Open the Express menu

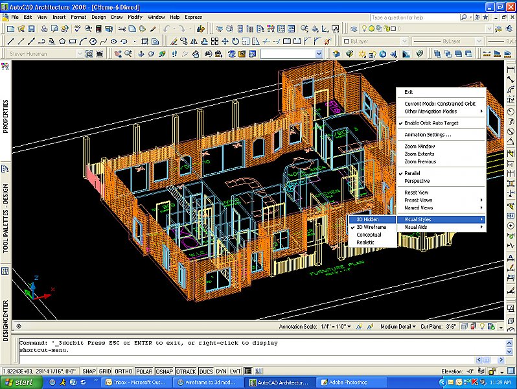[x=193, y=17]
